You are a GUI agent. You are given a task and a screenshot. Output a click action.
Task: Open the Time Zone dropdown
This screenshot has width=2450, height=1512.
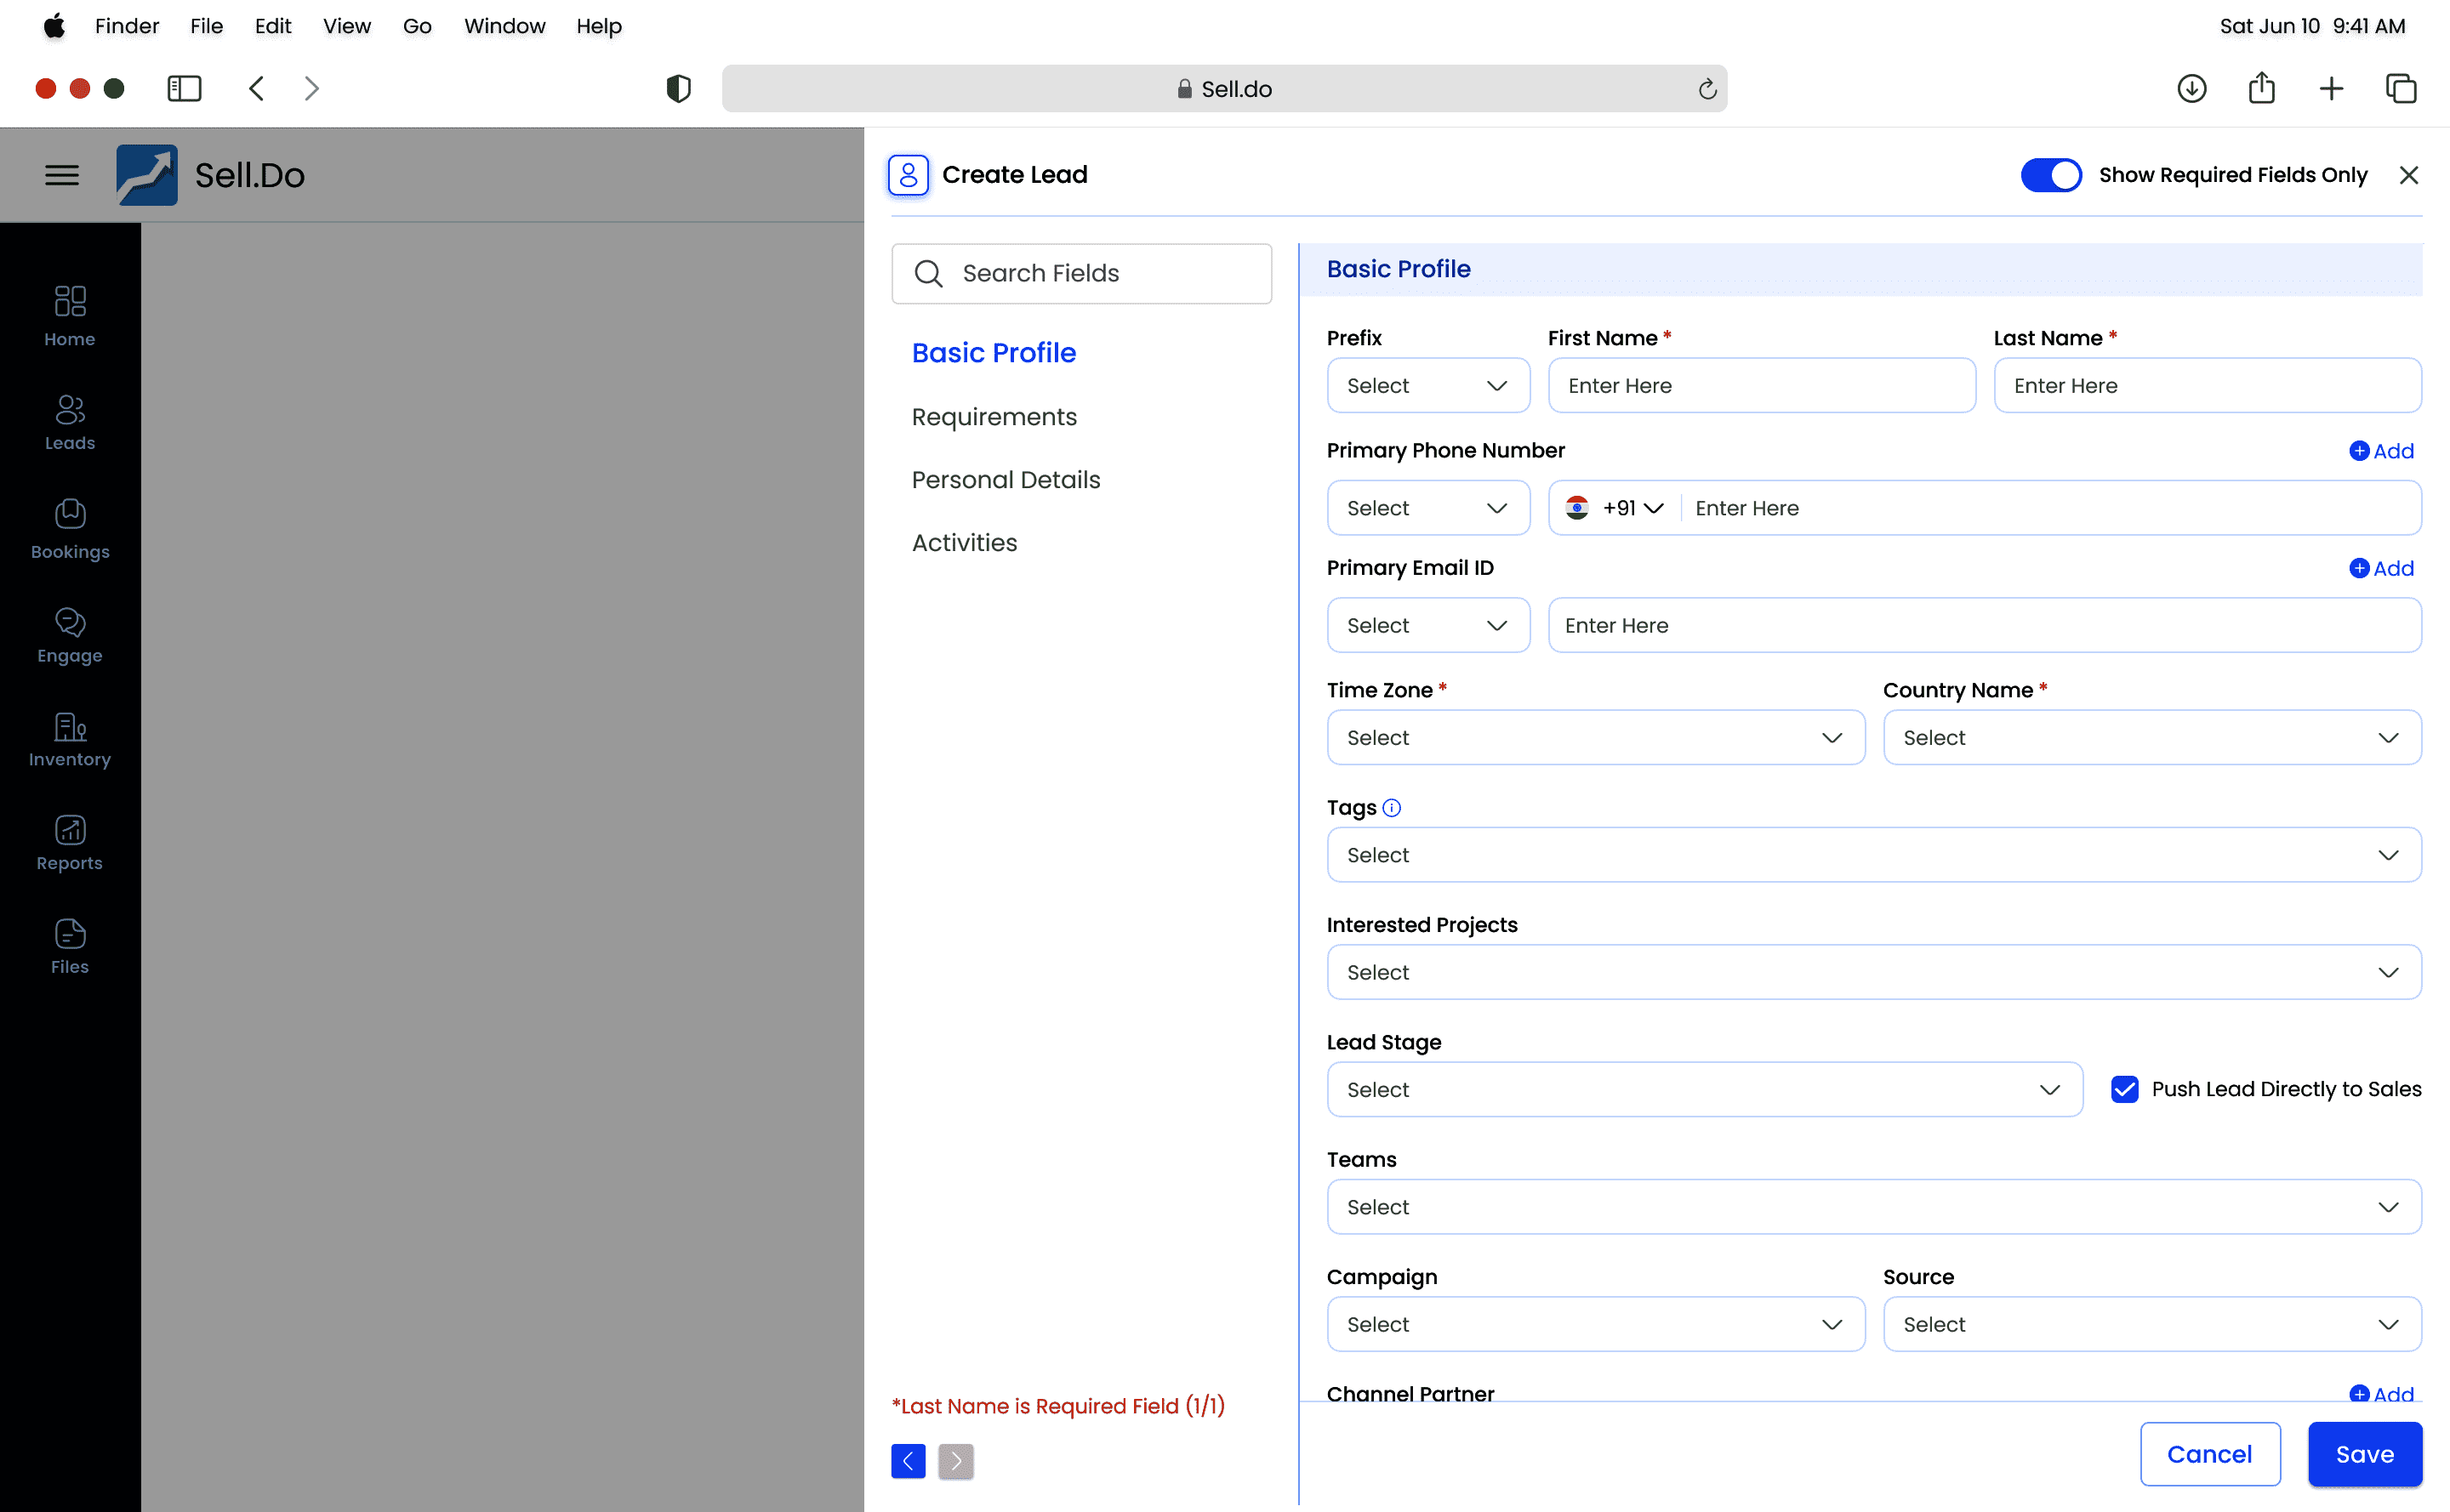(x=1595, y=737)
